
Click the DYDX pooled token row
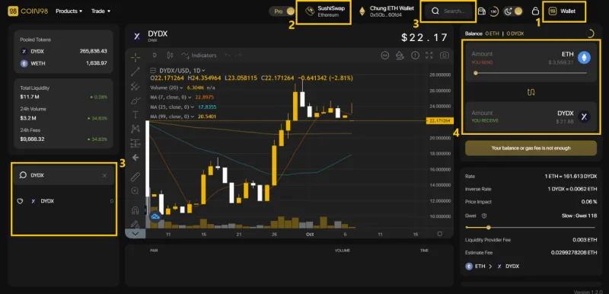point(64,51)
